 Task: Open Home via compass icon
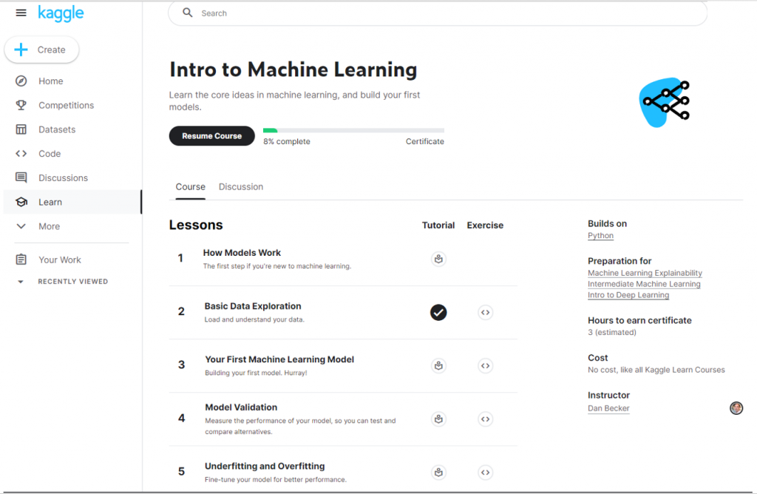pos(21,81)
